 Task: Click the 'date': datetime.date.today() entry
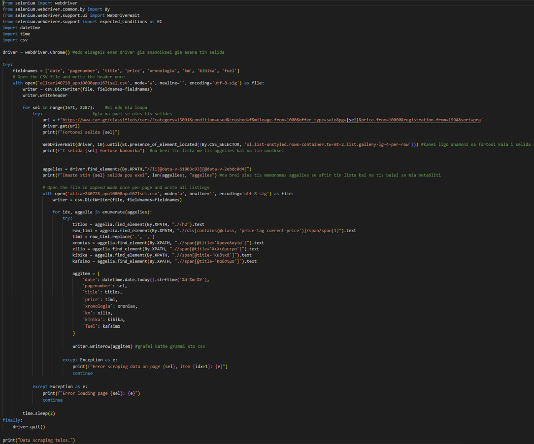146,279
